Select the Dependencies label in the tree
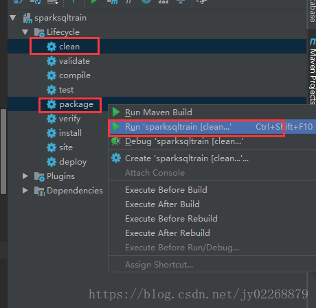This screenshot has width=316, height=308. [75, 191]
